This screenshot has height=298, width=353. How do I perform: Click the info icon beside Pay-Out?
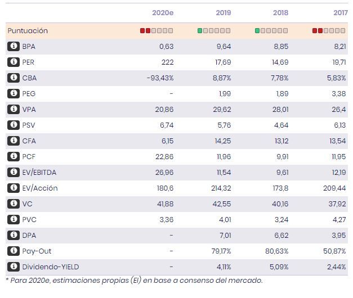point(13,251)
